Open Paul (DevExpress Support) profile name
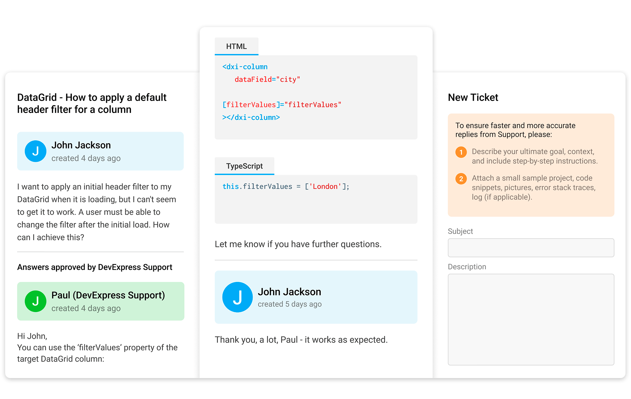 (x=108, y=295)
